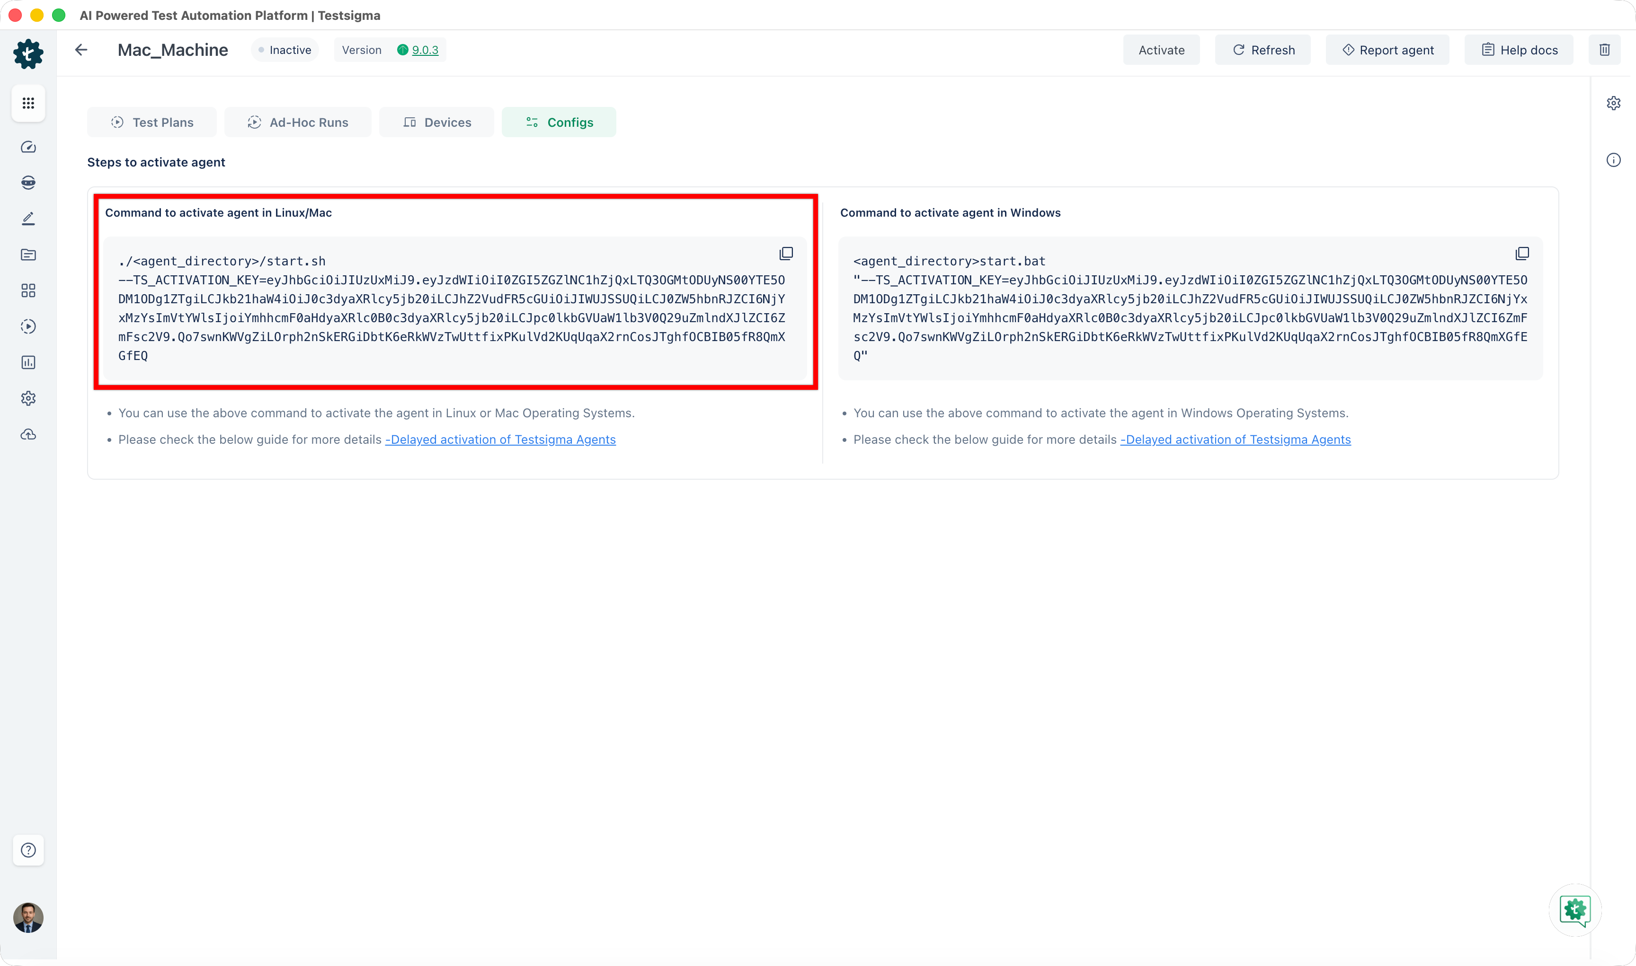
Task: Open the folder test data icon in the sidebar
Action: coord(28,255)
